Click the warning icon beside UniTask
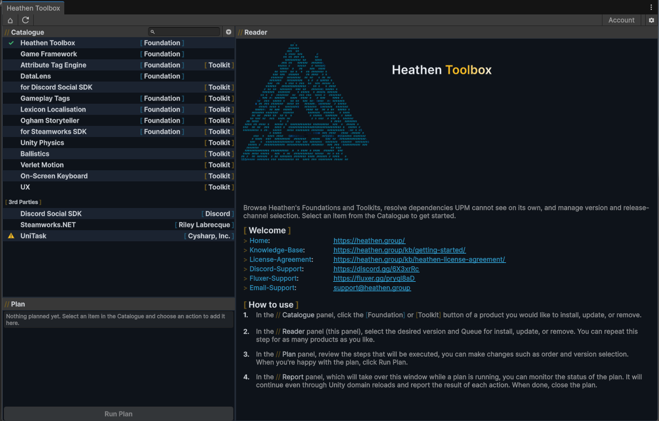The width and height of the screenshot is (659, 421). [x=11, y=236]
